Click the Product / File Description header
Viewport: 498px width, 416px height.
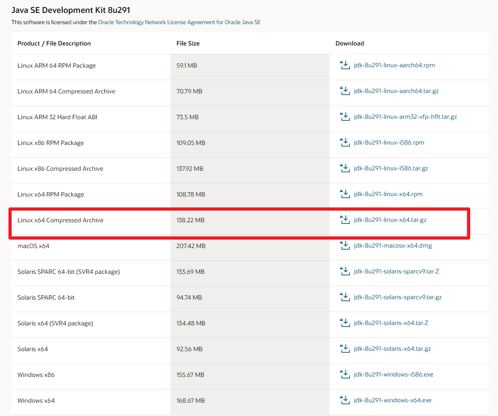pyautogui.click(x=54, y=43)
